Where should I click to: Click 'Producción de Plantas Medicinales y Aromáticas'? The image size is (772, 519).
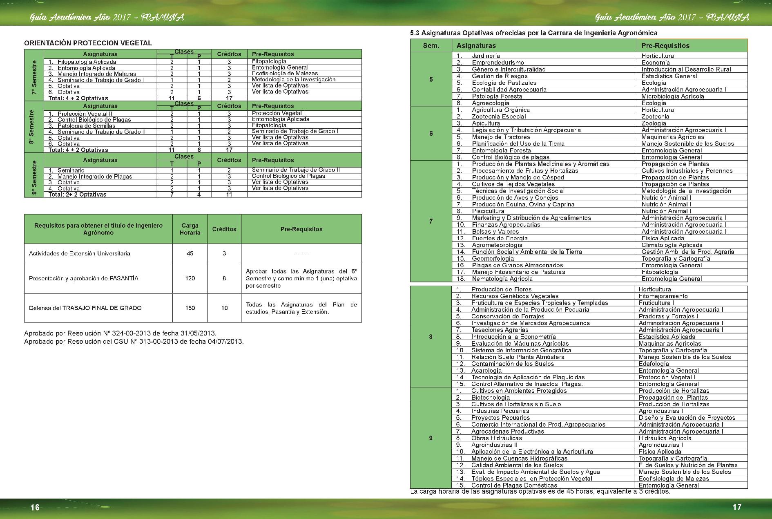(540, 164)
